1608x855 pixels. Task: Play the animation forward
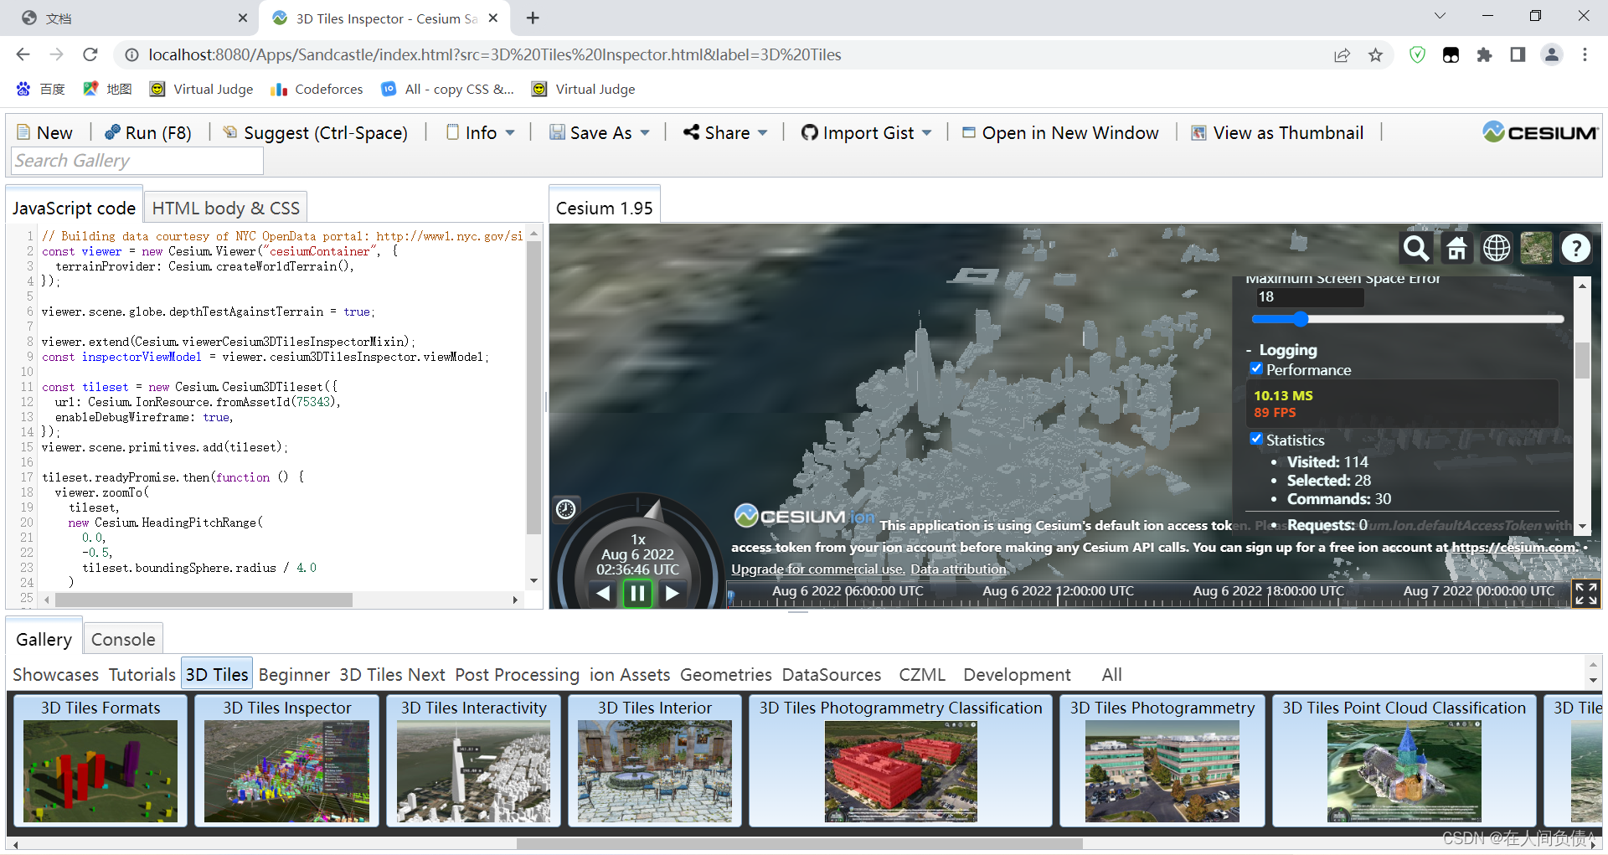click(x=672, y=594)
